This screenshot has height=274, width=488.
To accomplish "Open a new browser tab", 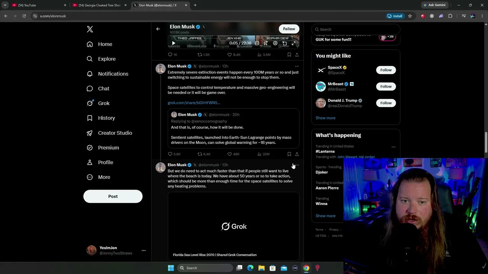I will click(195, 5).
